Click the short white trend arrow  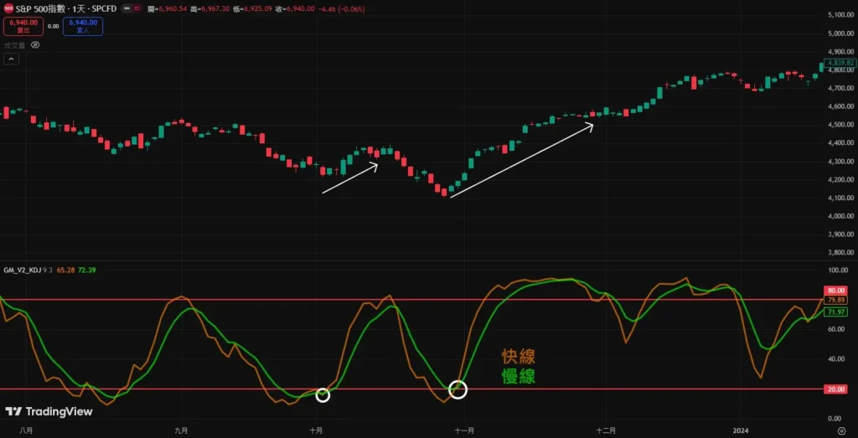pyautogui.click(x=350, y=178)
